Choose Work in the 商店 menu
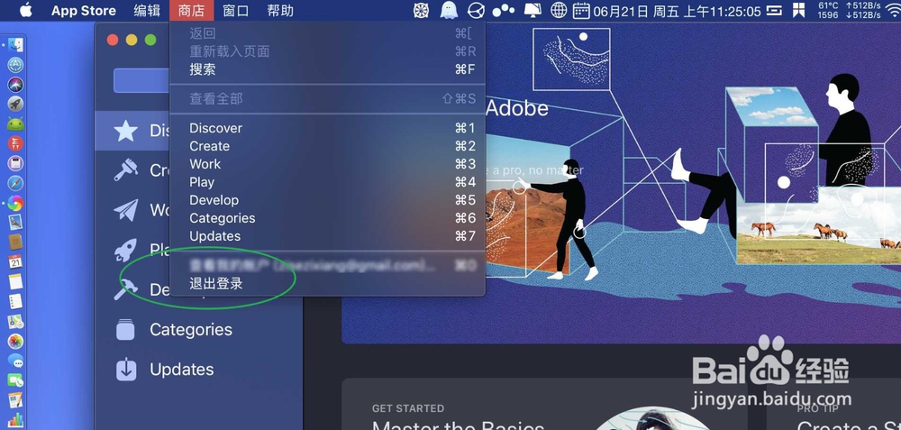Viewport: 901px width, 430px height. tap(328, 164)
